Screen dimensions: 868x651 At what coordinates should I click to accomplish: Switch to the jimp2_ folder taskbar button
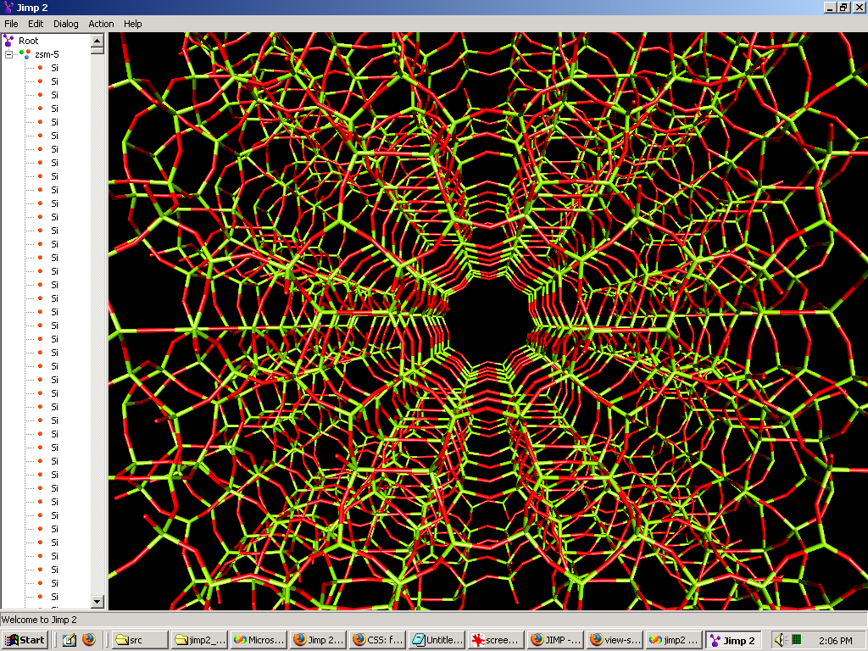[x=200, y=640]
